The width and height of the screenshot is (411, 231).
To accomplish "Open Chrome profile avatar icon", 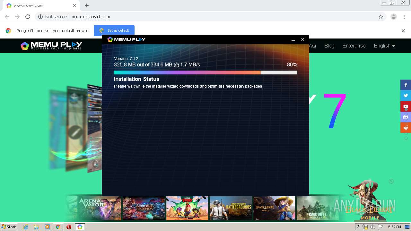I will (x=394, y=17).
